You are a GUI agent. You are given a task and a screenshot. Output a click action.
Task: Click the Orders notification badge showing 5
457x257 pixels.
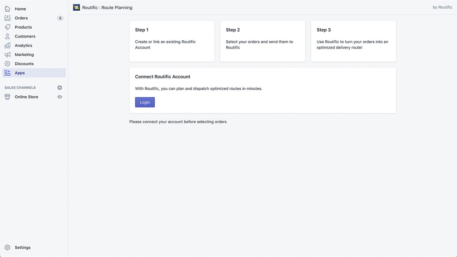tap(60, 18)
